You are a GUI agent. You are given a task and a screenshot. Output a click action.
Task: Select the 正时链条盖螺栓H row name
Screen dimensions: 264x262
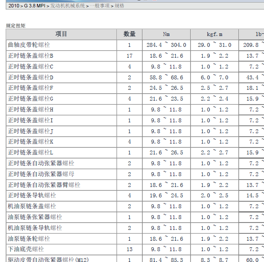pos(30,110)
